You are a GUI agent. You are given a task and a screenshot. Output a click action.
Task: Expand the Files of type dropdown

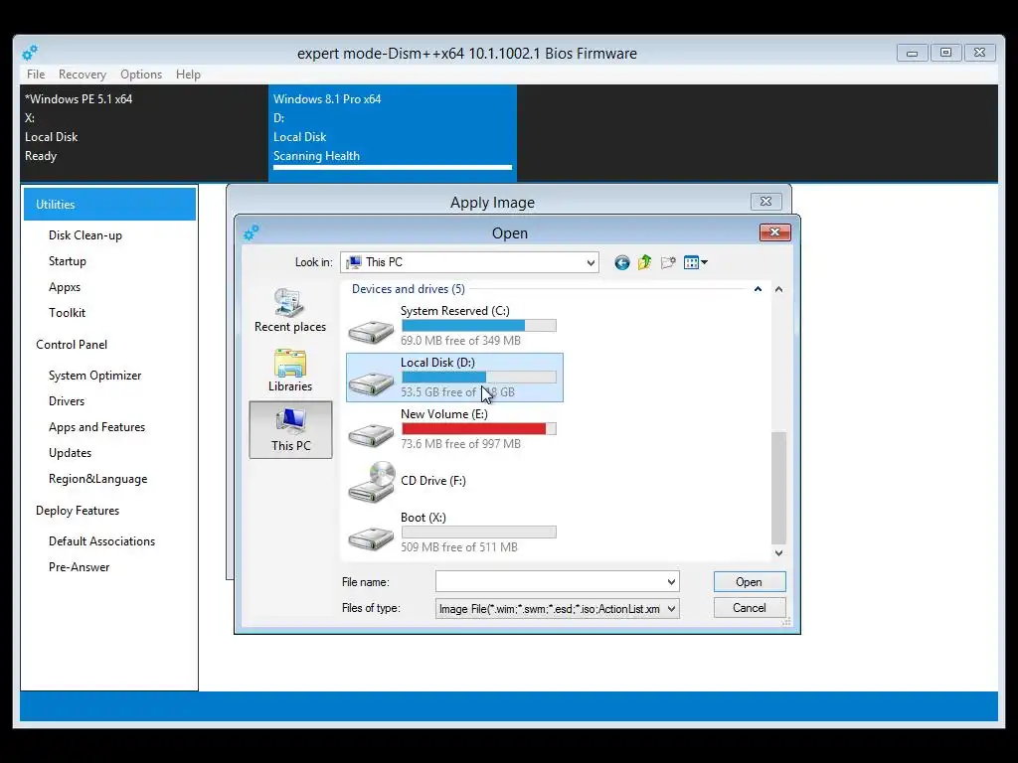click(671, 609)
